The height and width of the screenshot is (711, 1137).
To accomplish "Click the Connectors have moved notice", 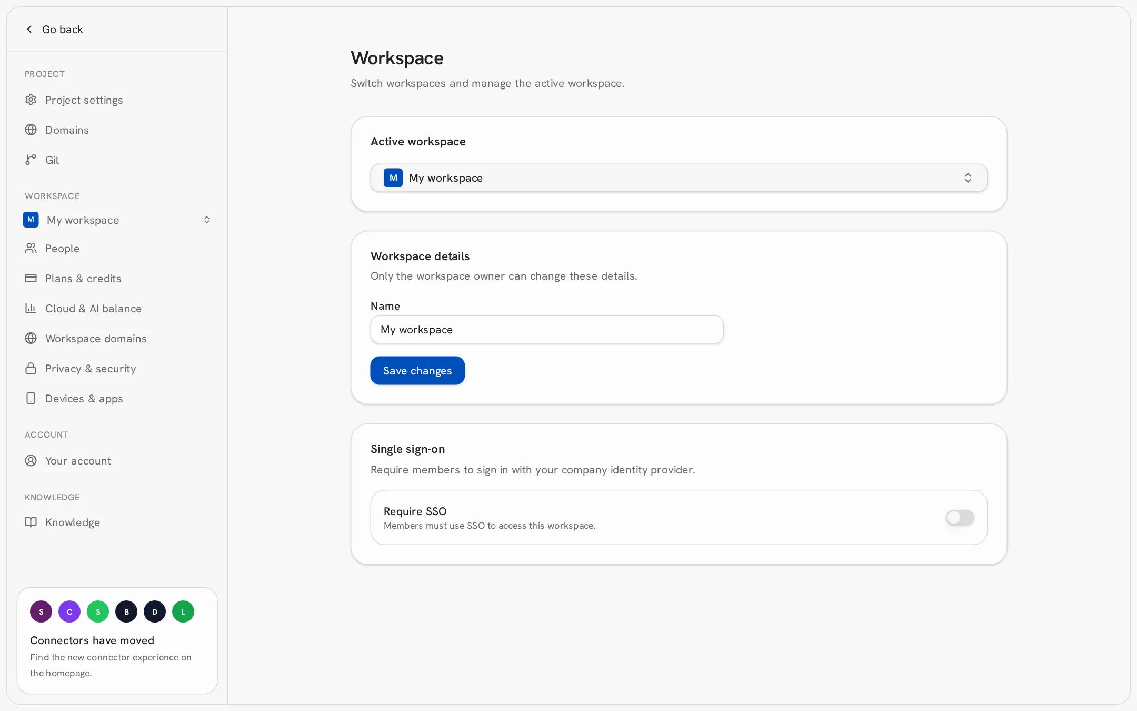I will click(117, 640).
